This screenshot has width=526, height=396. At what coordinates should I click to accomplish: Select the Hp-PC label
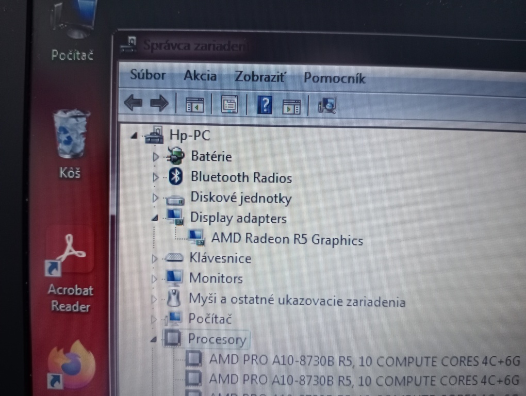(x=190, y=136)
